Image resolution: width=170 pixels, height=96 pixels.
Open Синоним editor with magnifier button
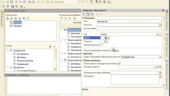(x=160, y=25)
